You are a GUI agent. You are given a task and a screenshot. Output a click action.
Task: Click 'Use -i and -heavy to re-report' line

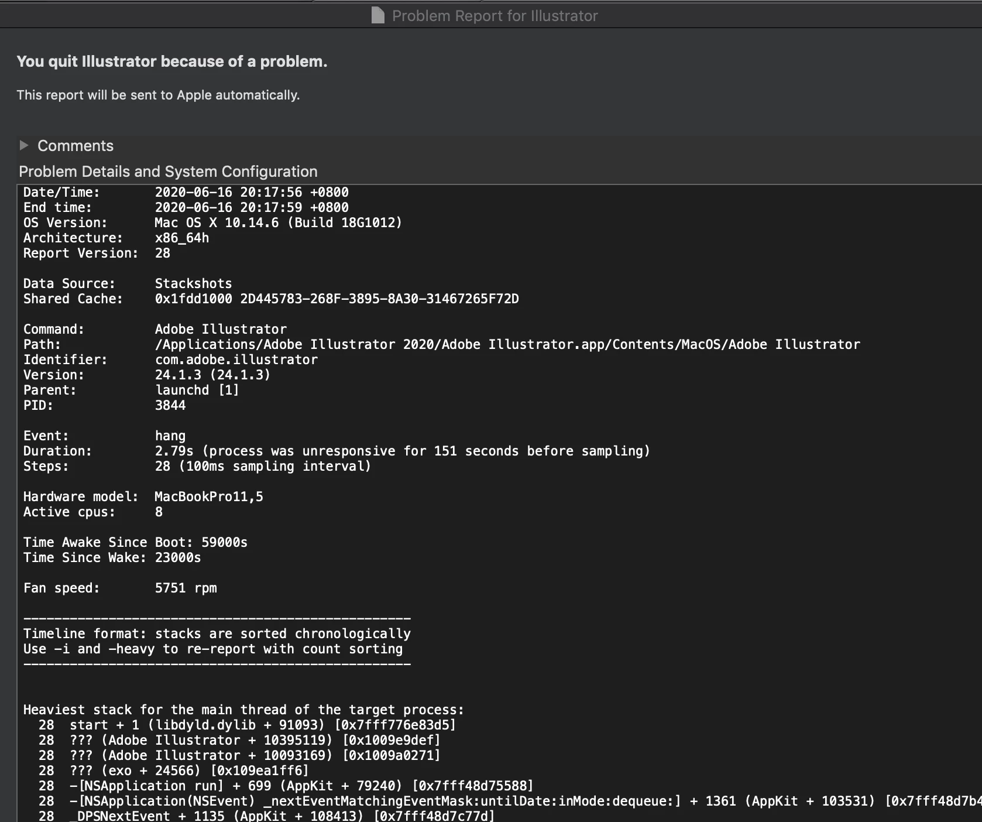tap(213, 649)
